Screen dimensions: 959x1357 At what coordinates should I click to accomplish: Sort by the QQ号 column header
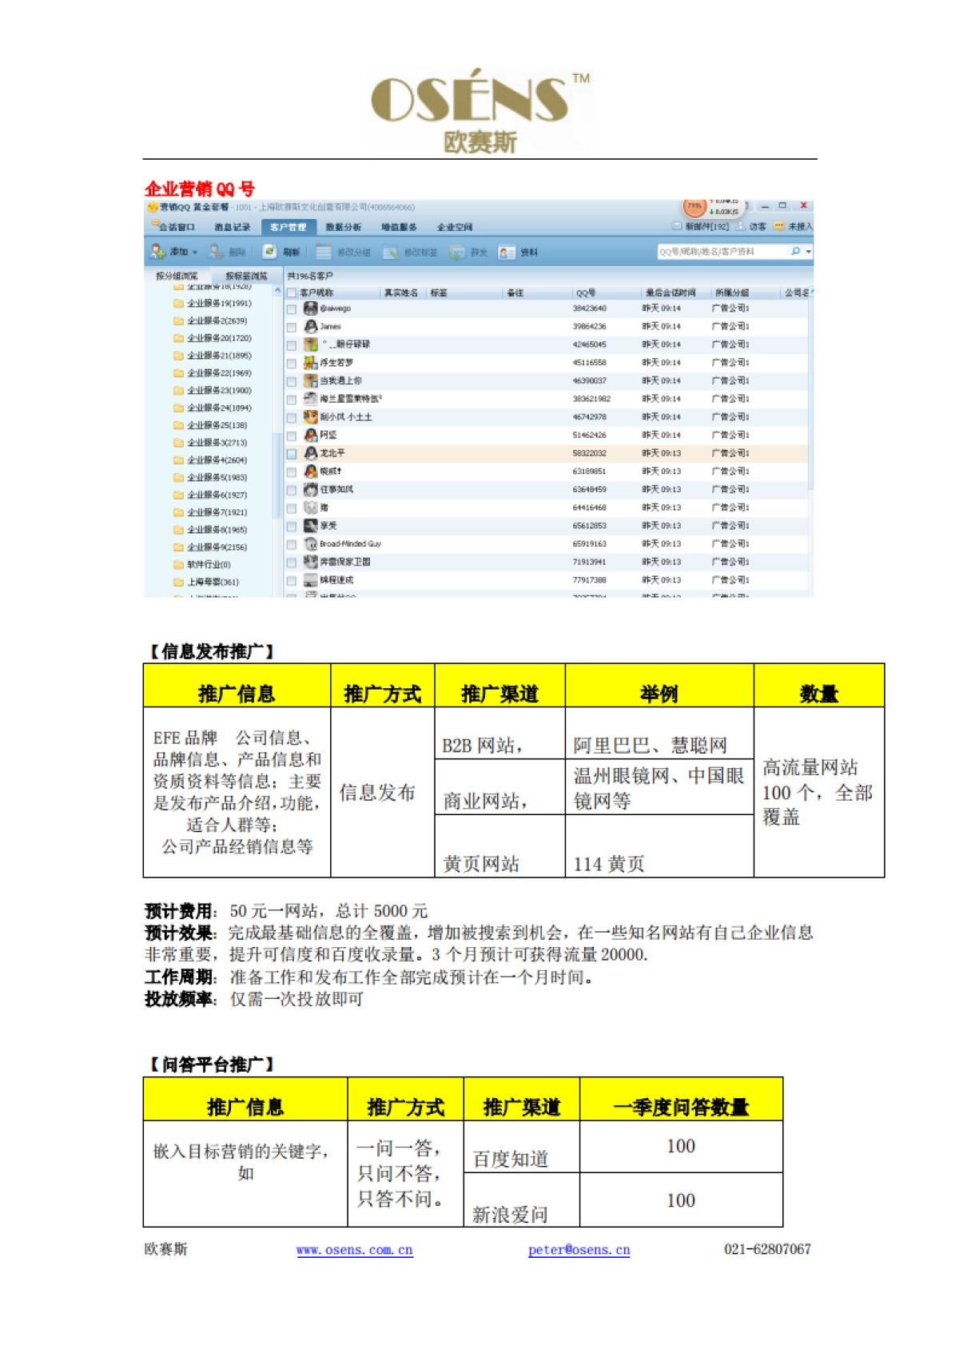[x=605, y=292]
